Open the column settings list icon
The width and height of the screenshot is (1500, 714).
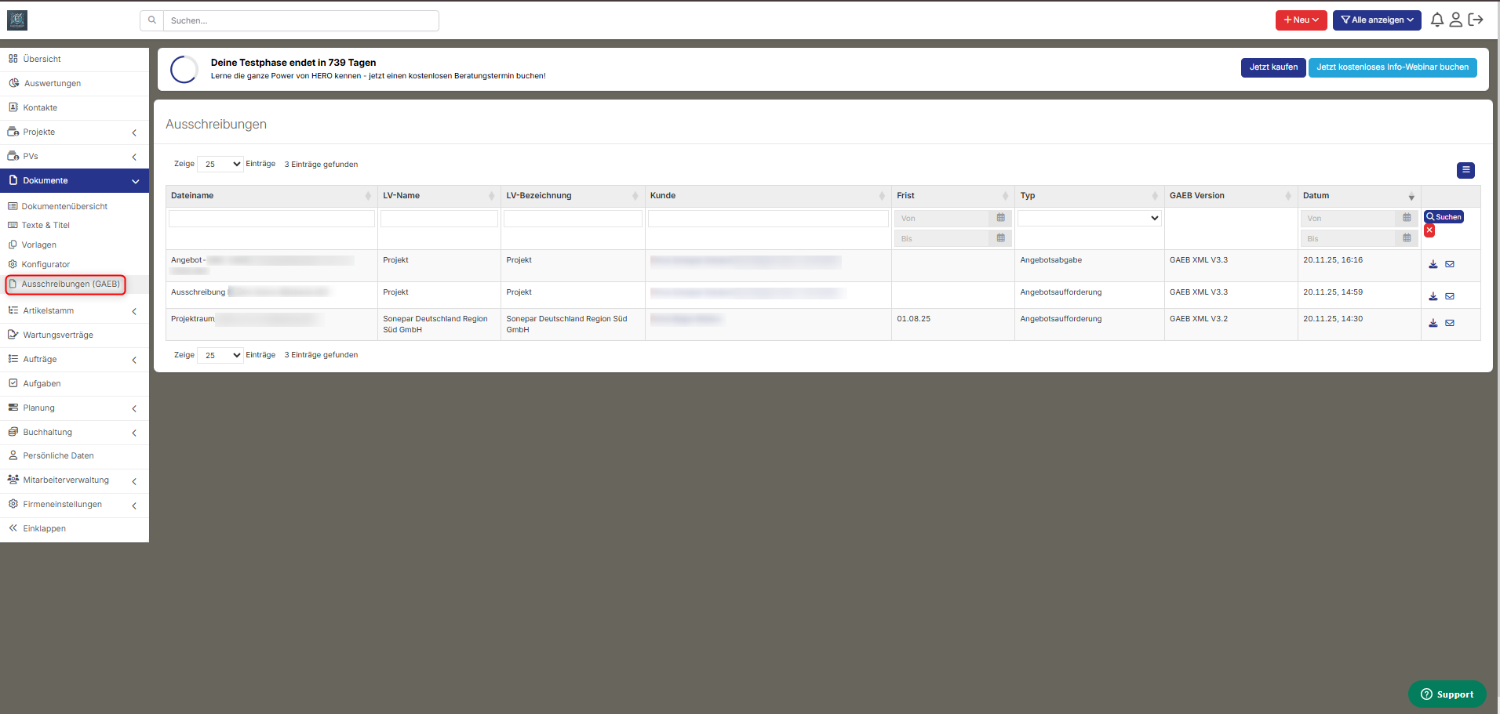[1465, 170]
